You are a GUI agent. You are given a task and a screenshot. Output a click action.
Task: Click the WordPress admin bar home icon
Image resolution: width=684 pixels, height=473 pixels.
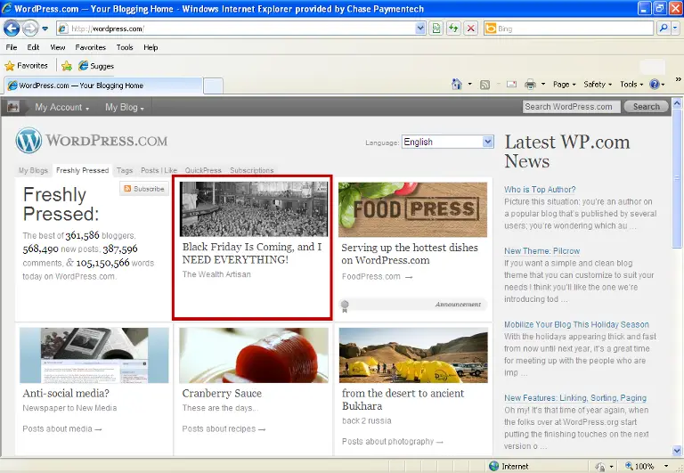pyautogui.click(x=13, y=107)
